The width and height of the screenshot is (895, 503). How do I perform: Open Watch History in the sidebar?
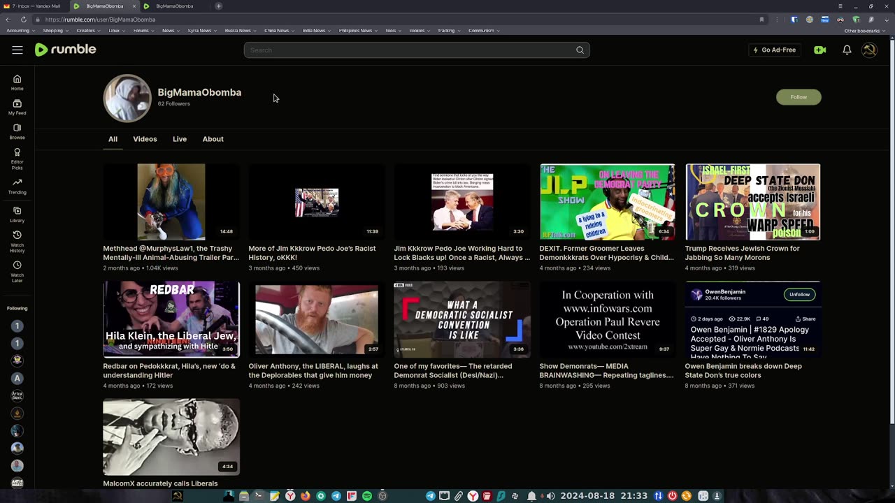(x=17, y=241)
